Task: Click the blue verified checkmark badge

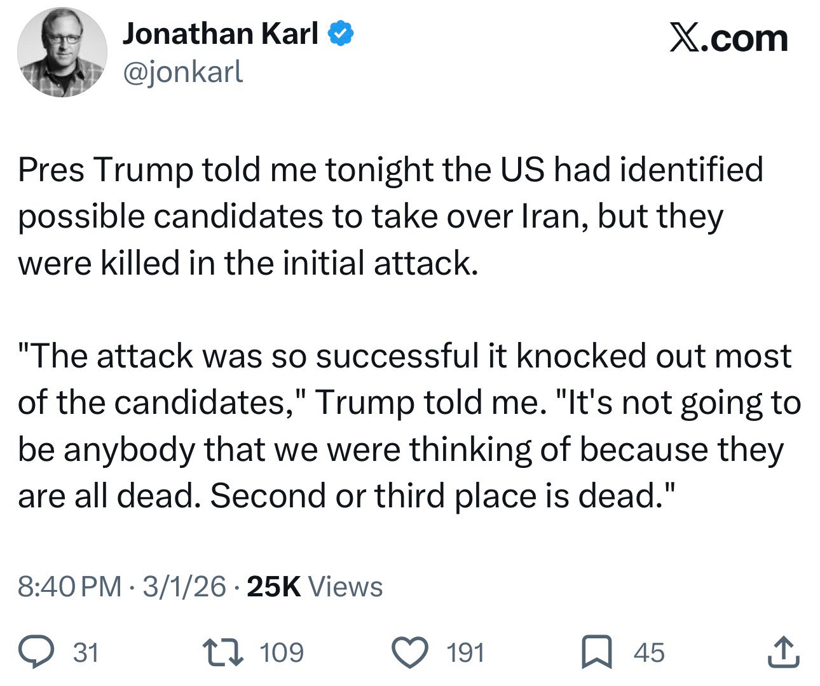Action: point(340,34)
